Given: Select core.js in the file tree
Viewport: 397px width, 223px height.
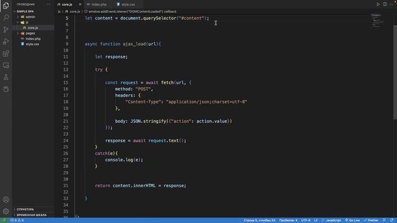Looking at the screenshot, I should pyautogui.click(x=33, y=28).
